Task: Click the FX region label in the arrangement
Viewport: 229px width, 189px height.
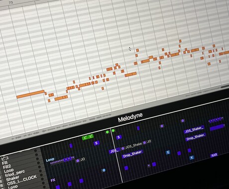Action: tap(53, 180)
